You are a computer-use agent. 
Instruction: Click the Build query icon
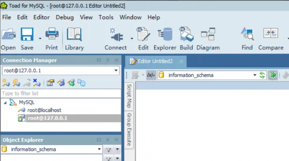pyautogui.click(x=186, y=34)
